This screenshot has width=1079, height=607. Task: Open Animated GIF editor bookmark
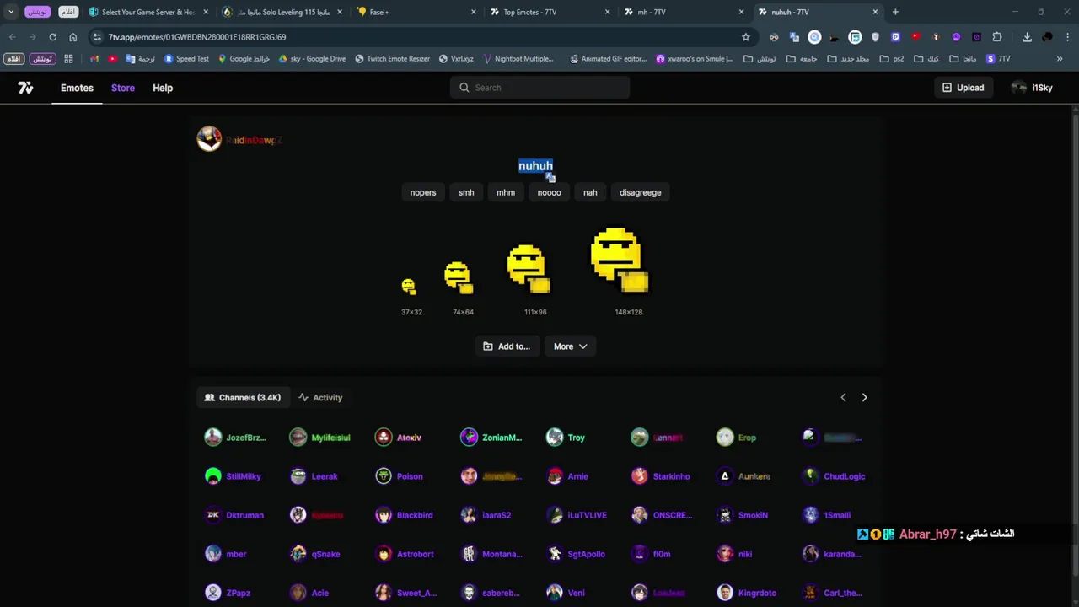[x=608, y=59]
